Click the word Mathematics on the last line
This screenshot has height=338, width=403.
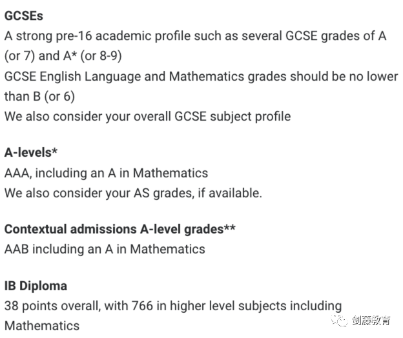click(42, 326)
